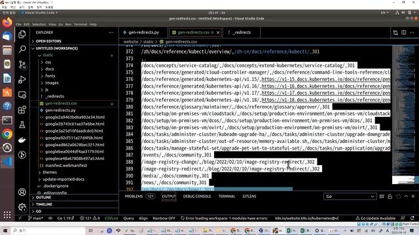Open the Testing flask view
The image size is (419, 235).
(22, 125)
